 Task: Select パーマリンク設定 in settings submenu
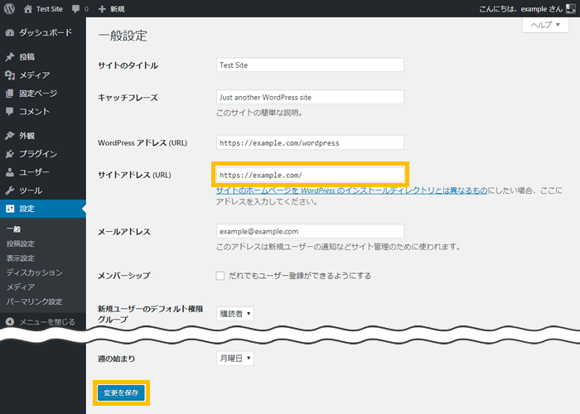[x=34, y=301]
